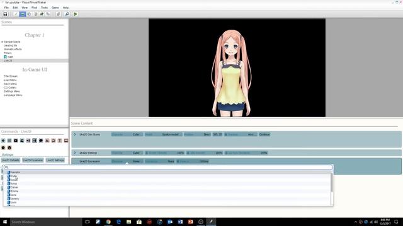Open the CG Gallery UI item
This screenshot has width=403, height=226.
[10, 88]
